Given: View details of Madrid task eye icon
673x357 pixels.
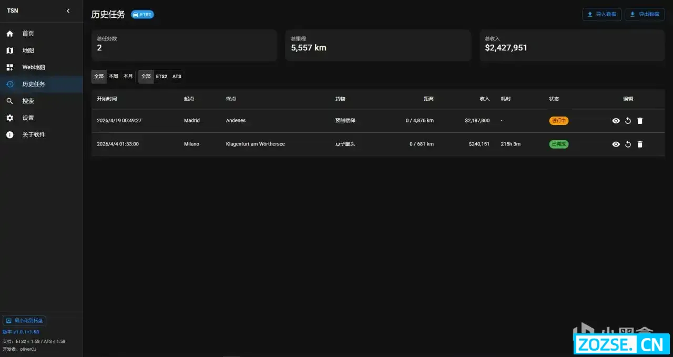Looking at the screenshot, I should pos(616,121).
